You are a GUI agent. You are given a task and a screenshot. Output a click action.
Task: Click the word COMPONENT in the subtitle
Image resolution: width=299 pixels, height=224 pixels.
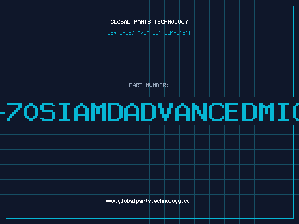coord(178,33)
